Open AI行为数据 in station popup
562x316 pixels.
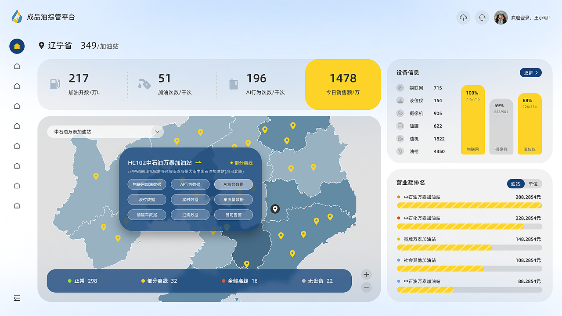190,184
